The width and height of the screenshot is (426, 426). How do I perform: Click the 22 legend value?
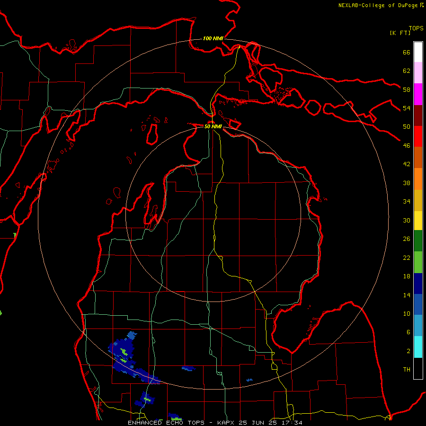point(407,257)
